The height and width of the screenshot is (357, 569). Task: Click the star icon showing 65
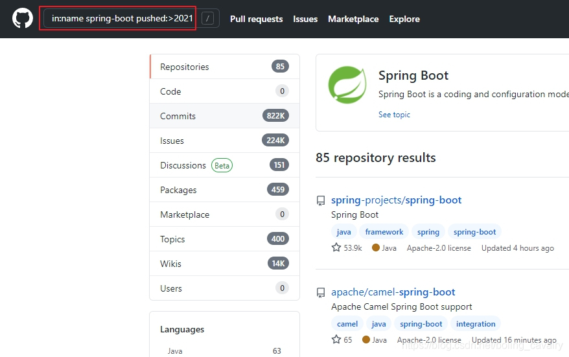coord(336,340)
